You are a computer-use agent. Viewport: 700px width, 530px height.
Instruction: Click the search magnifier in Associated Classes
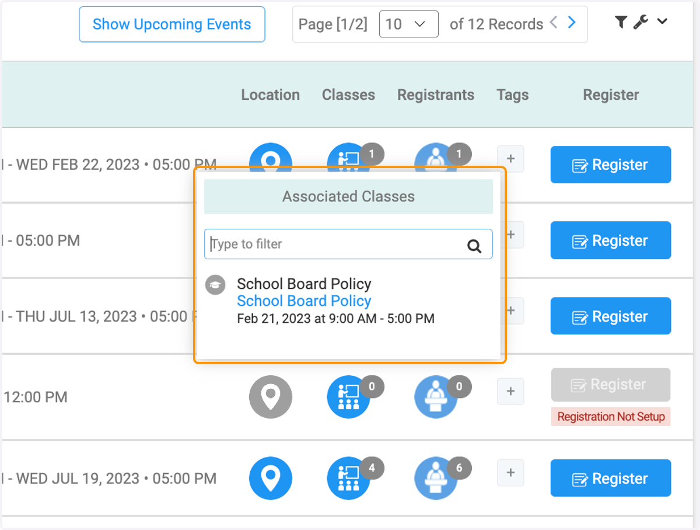[x=474, y=246]
